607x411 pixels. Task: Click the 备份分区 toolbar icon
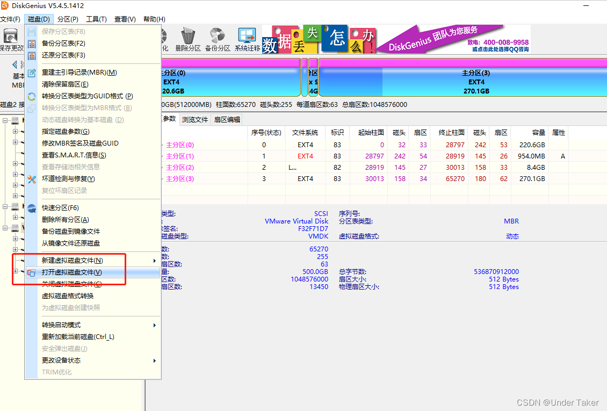pyautogui.click(x=217, y=35)
